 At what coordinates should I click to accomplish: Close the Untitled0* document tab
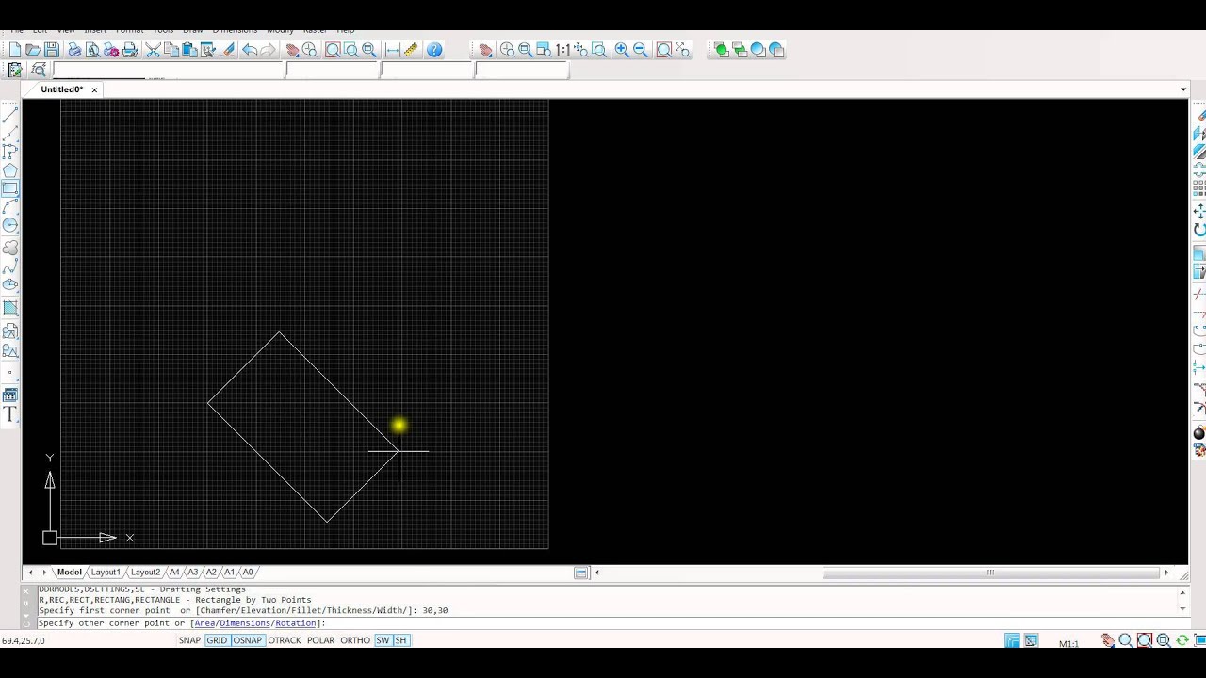(94, 90)
